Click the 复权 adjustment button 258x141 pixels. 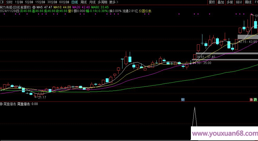coord(212,2)
